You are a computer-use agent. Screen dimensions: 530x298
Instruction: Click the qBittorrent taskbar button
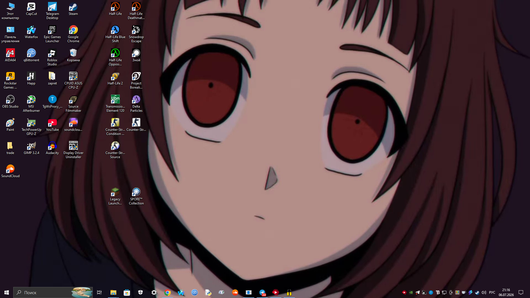194,292
